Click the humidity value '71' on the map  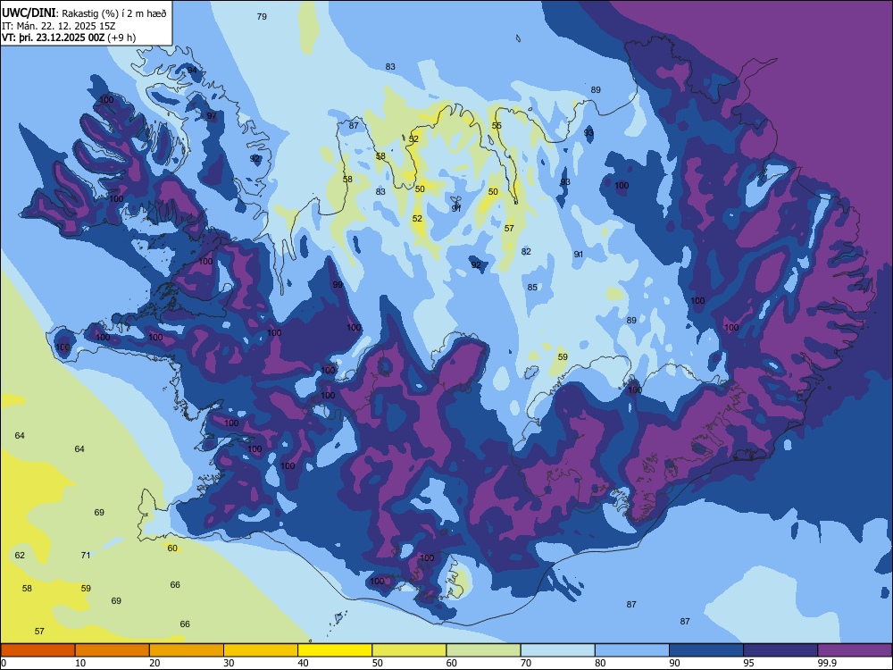pos(86,555)
